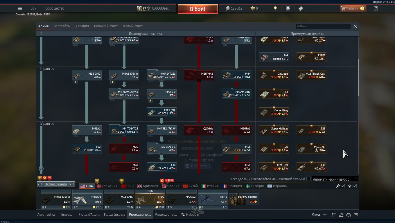Expand crew slot bar above F-86A-5
This screenshot has width=395, height=223.
coord(87,191)
